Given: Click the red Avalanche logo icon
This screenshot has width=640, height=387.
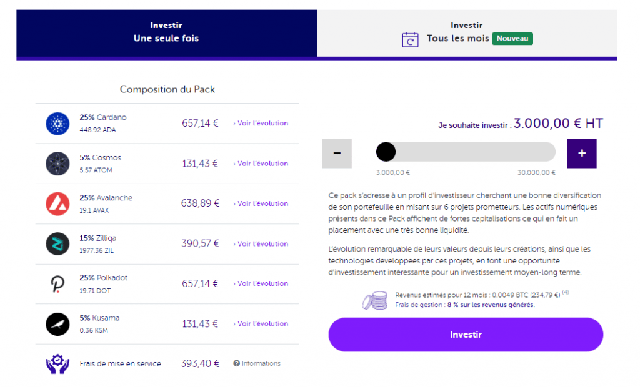Looking at the screenshot, I should 57,203.
